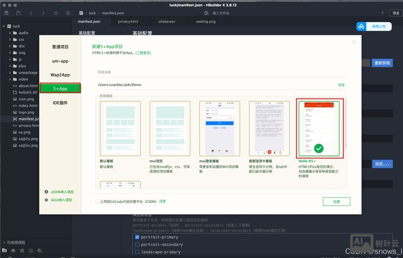Go back with the left arrow icon
Screen dimensions: 403x258
[x=31, y=13]
